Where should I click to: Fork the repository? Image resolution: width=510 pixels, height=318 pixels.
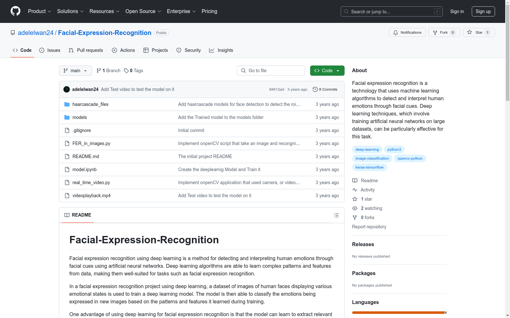click(444, 32)
